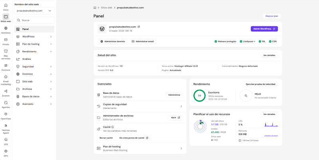Click Borrar caché button
Viewport: 319px width, 160px height.
click(106, 138)
